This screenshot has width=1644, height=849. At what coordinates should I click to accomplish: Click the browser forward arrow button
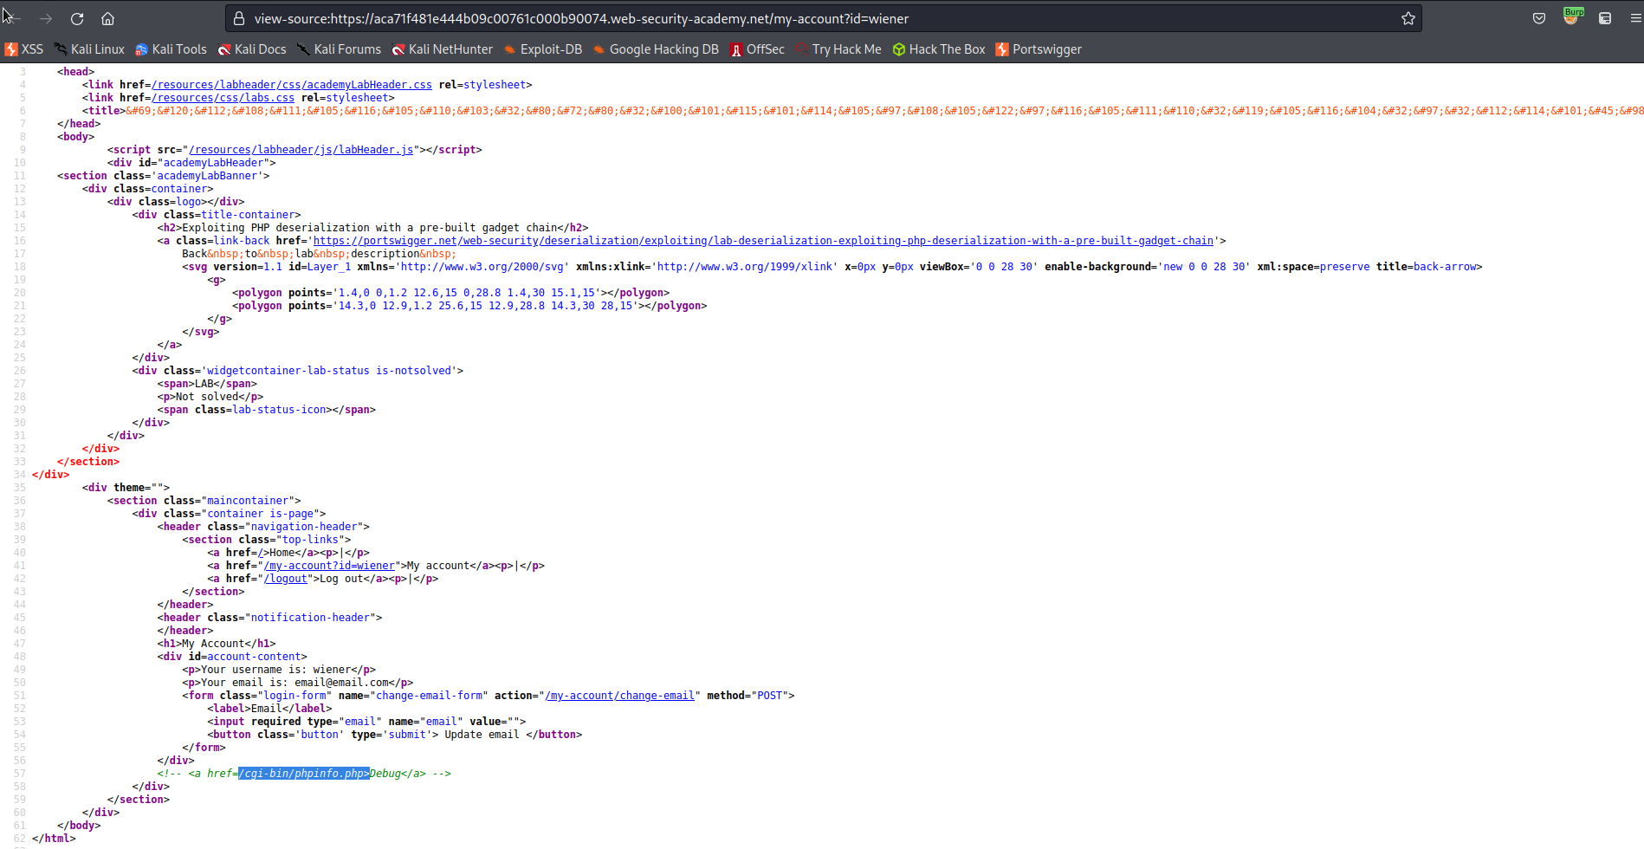click(46, 18)
